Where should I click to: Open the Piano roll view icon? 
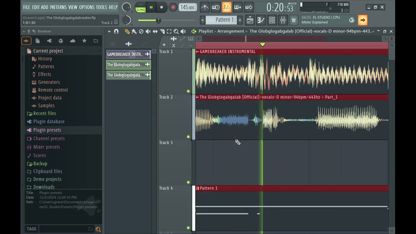[x=261, y=20]
